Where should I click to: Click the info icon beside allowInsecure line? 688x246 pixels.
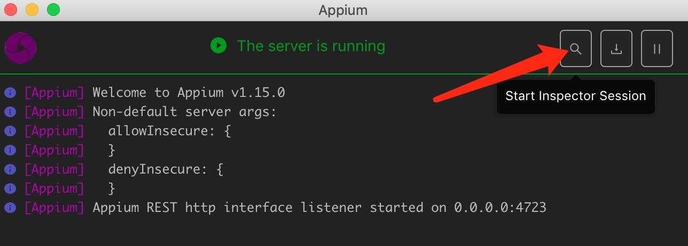(10, 131)
